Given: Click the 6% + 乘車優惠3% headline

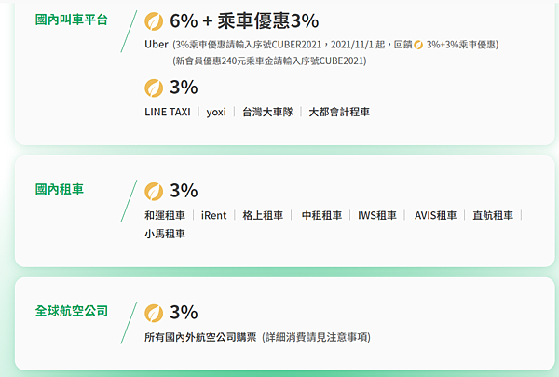Looking at the screenshot, I should click(244, 20).
